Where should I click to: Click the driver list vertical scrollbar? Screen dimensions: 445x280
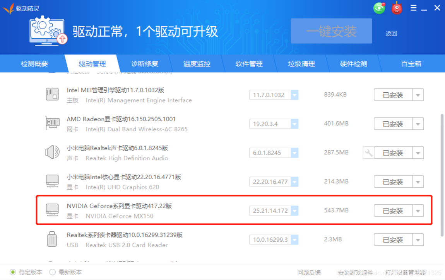click(x=442, y=175)
